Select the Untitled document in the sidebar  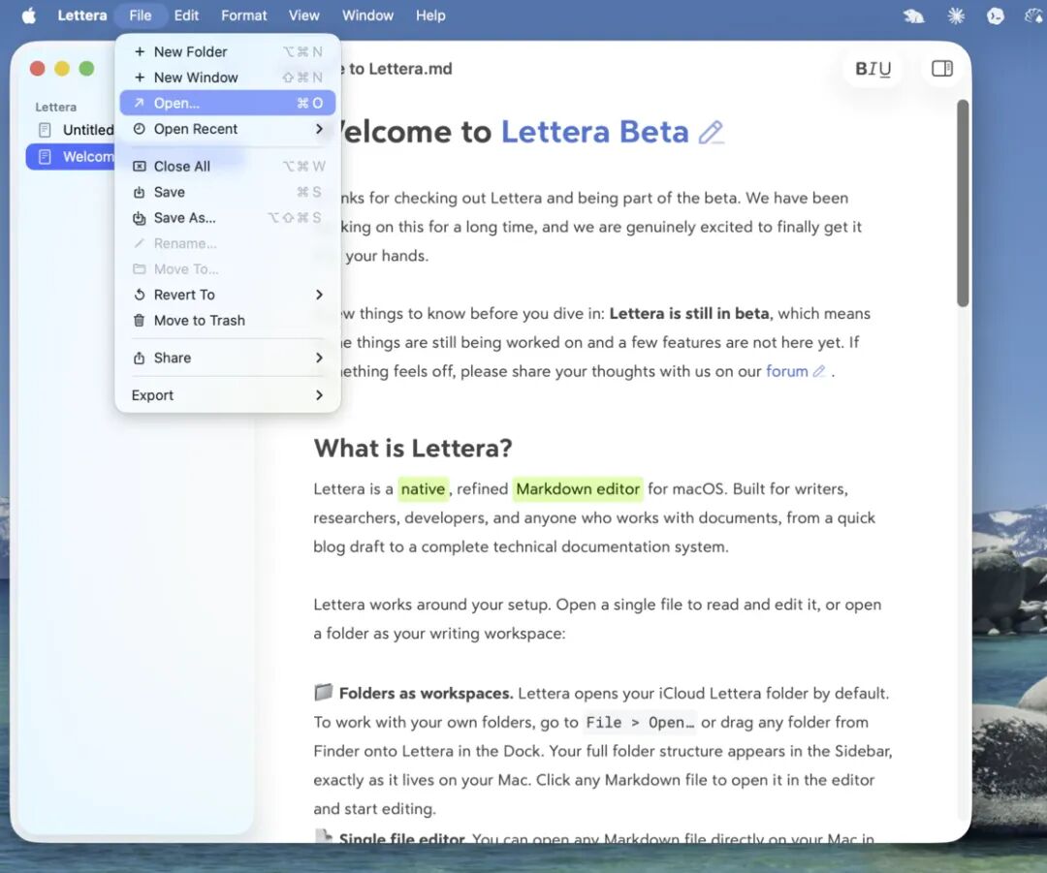coord(71,130)
